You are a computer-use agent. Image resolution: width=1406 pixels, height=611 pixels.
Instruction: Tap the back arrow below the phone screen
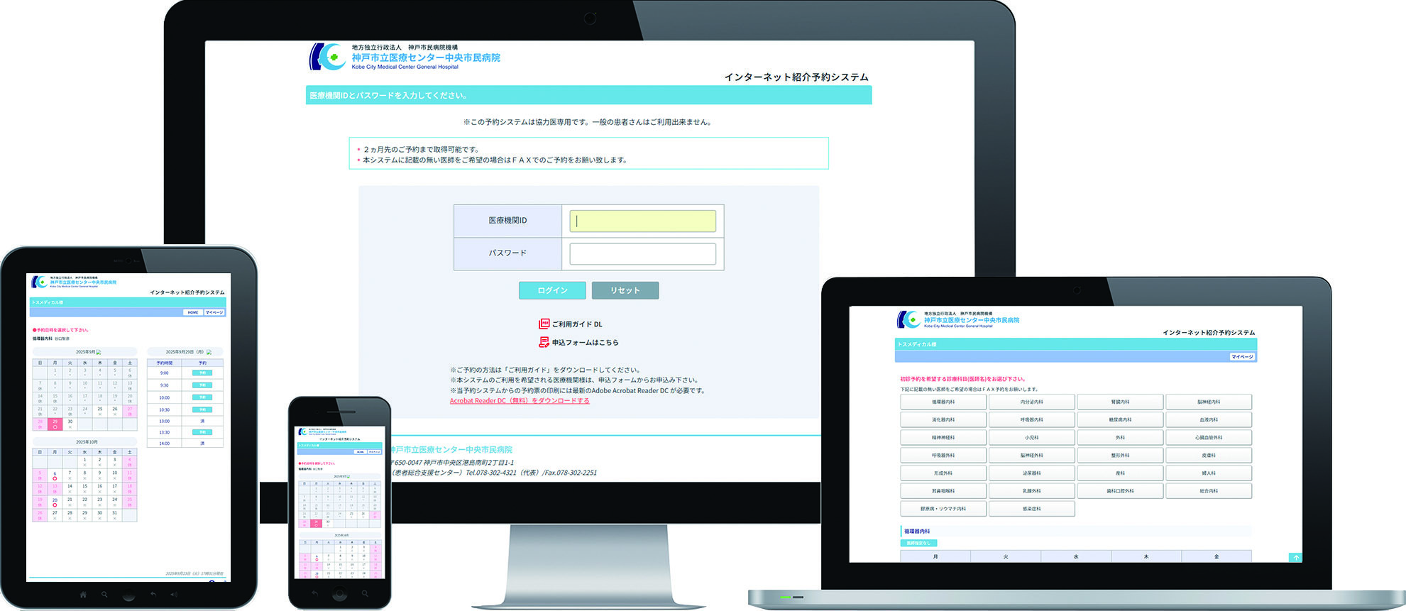coord(314,593)
